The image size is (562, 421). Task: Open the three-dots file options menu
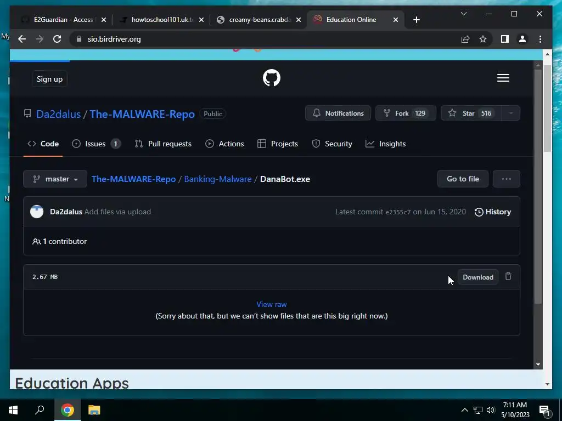point(506,179)
